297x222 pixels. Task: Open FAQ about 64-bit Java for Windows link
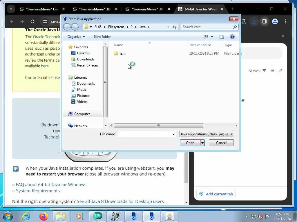[x=51, y=185]
